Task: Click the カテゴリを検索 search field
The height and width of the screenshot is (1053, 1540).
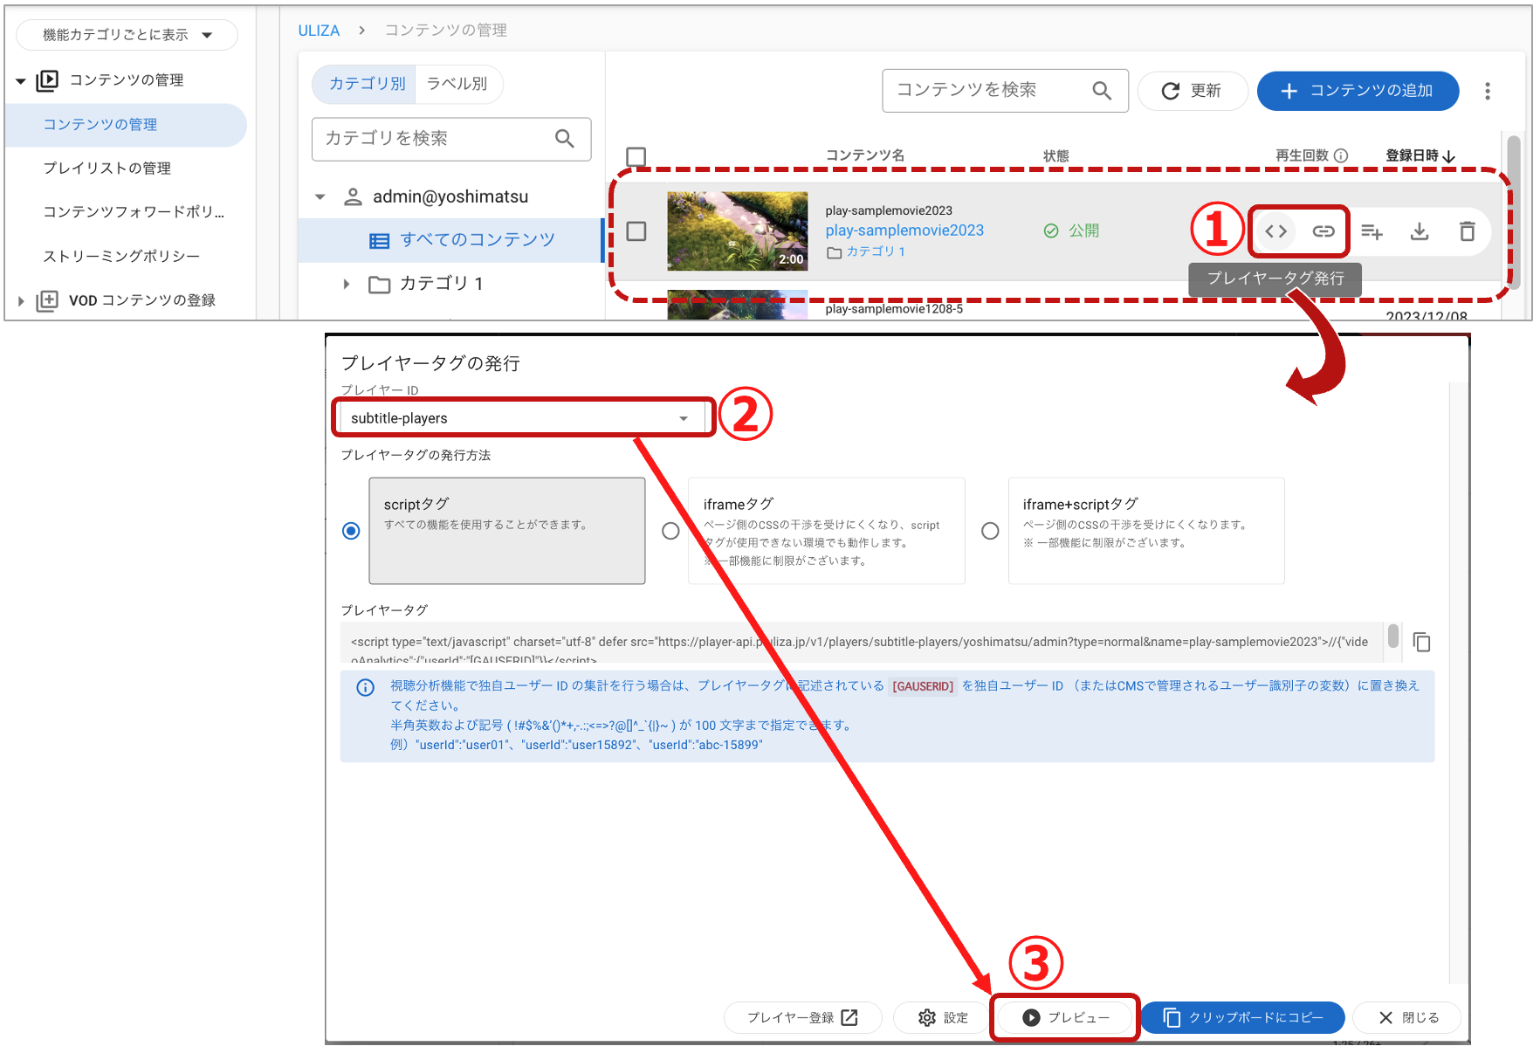Action: [451, 139]
